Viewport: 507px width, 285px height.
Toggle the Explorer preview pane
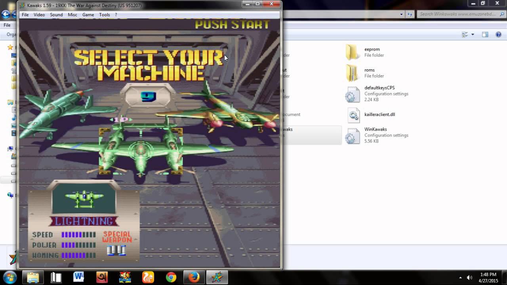[485, 35]
